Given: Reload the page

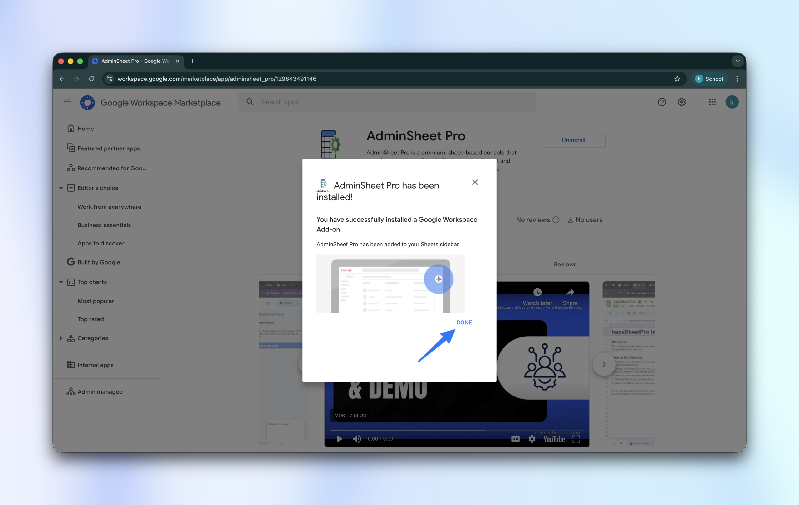Looking at the screenshot, I should (x=91, y=79).
